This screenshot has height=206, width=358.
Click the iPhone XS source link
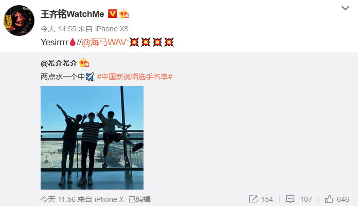(112, 29)
